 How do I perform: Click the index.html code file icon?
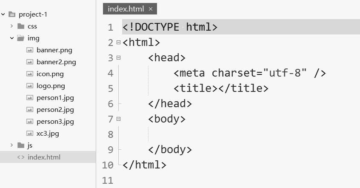tap(21, 157)
